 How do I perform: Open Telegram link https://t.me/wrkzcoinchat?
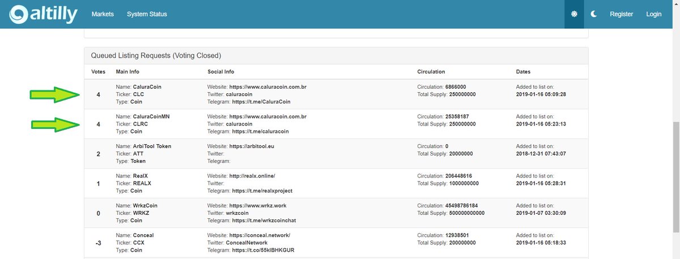pos(264,221)
